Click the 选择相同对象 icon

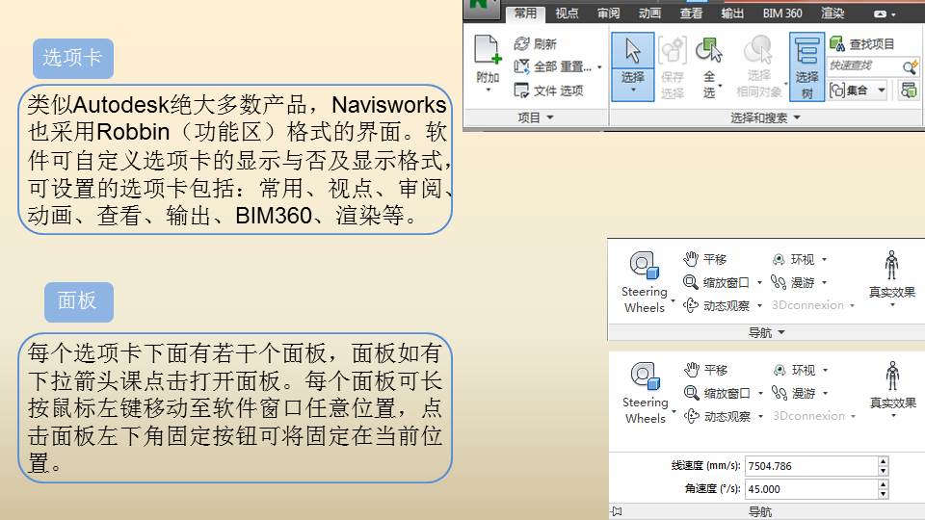758,49
